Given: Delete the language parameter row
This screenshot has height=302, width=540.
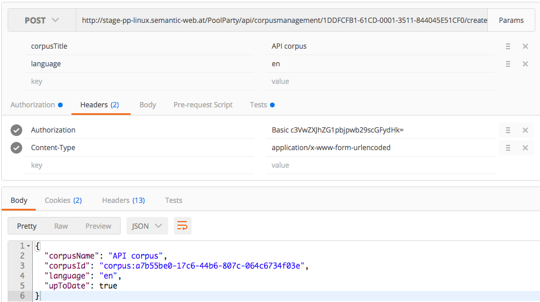Looking at the screenshot, I should point(525,64).
